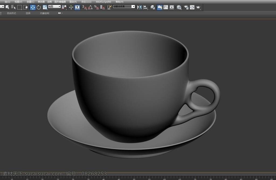276x180 pixels.
Task: Switch to 自由形式 ribbon tab
Action: point(11,13)
